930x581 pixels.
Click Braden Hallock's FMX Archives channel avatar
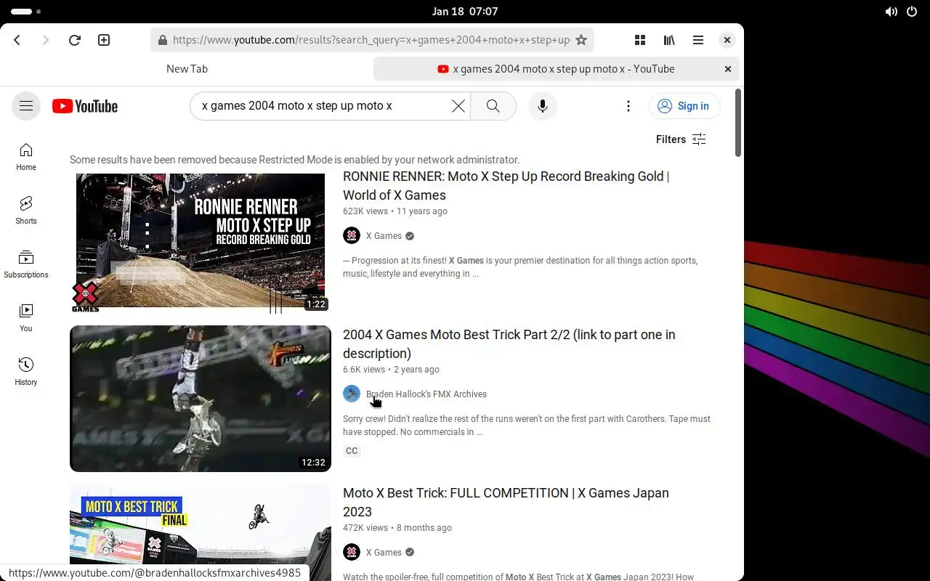[352, 394]
